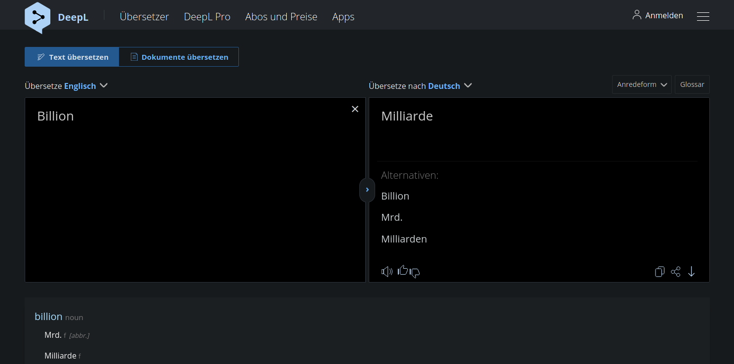The image size is (734, 364).
Task: Clear the source text with the X
Action: [355, 109]
